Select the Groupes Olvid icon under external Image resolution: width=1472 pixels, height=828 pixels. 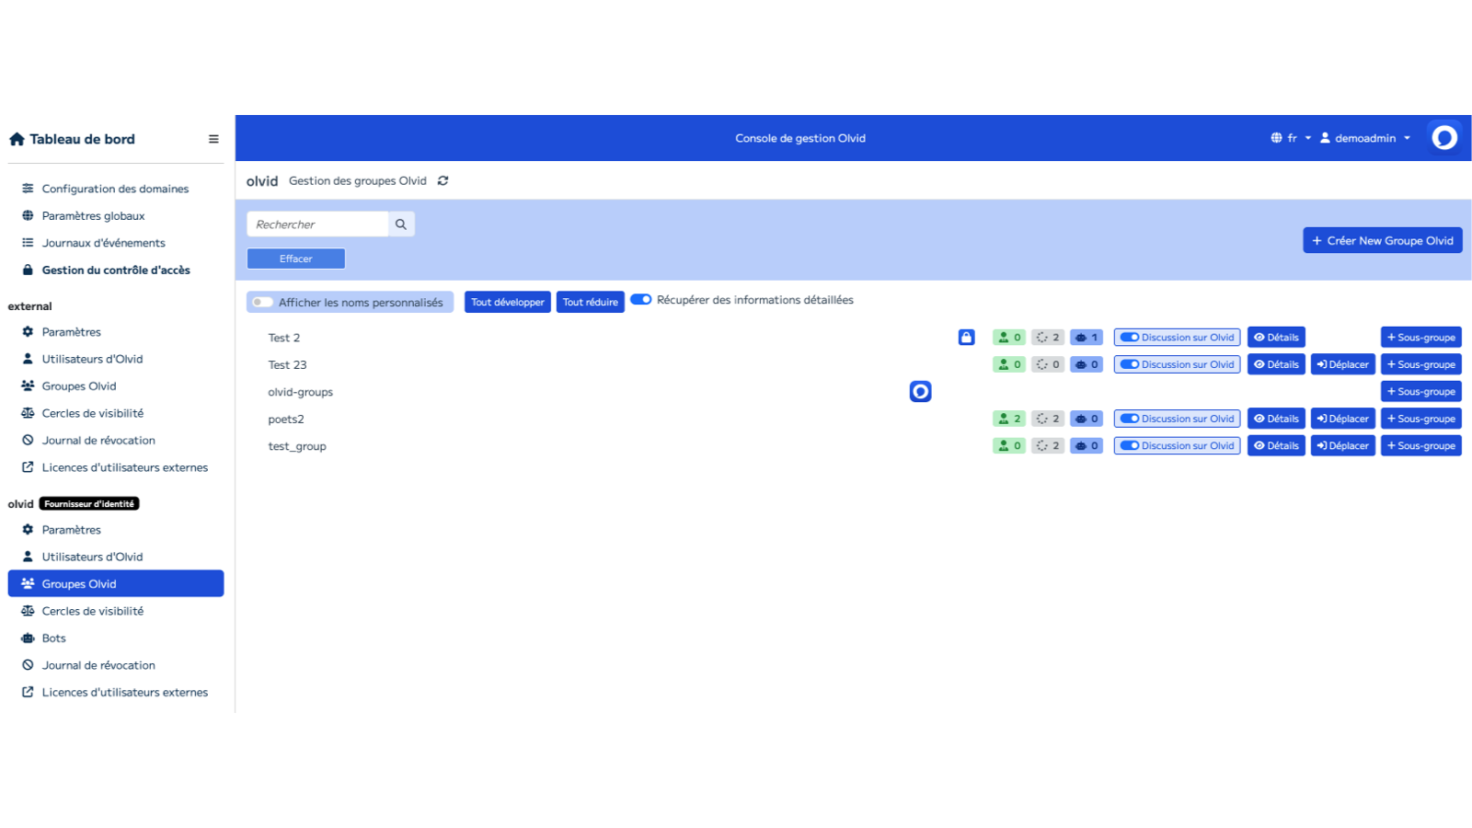coord(27,385)
